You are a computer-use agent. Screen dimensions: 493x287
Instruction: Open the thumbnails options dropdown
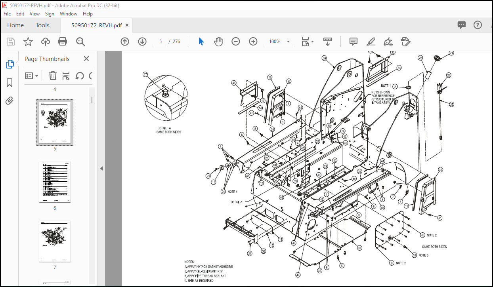(32, 76)
